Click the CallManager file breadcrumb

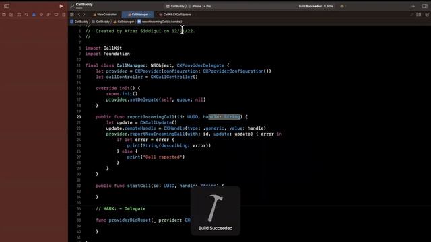tap(124, 22)
